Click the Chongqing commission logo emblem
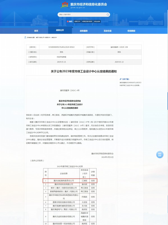Screen dimensions: 168x225 (65, 5)
